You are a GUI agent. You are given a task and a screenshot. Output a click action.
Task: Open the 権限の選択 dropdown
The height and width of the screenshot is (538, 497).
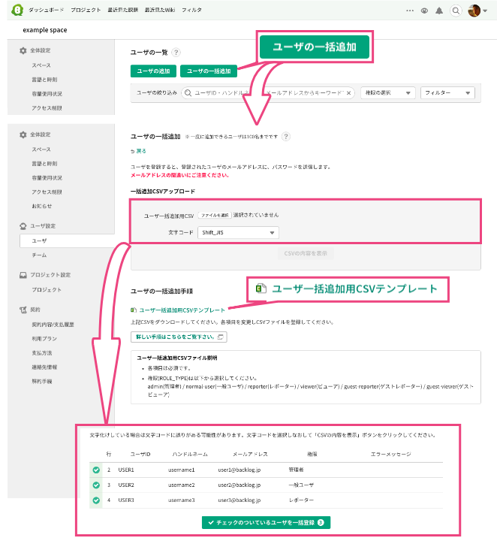click(x=388, y=93)
